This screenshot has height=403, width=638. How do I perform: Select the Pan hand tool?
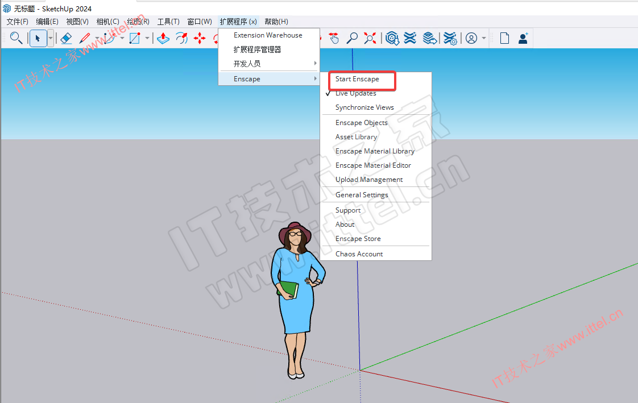point(334,38)
